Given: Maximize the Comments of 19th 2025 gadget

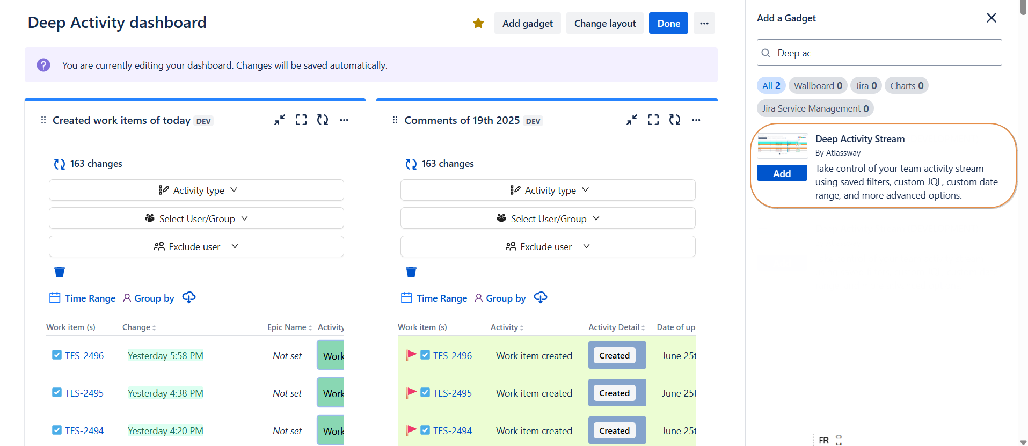Looking at the screenshot, I should (653, 120).
